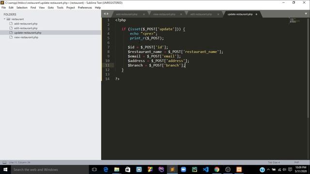
Task: Collapse the restaurant folder arrow
Action: [x=4, y=19]
